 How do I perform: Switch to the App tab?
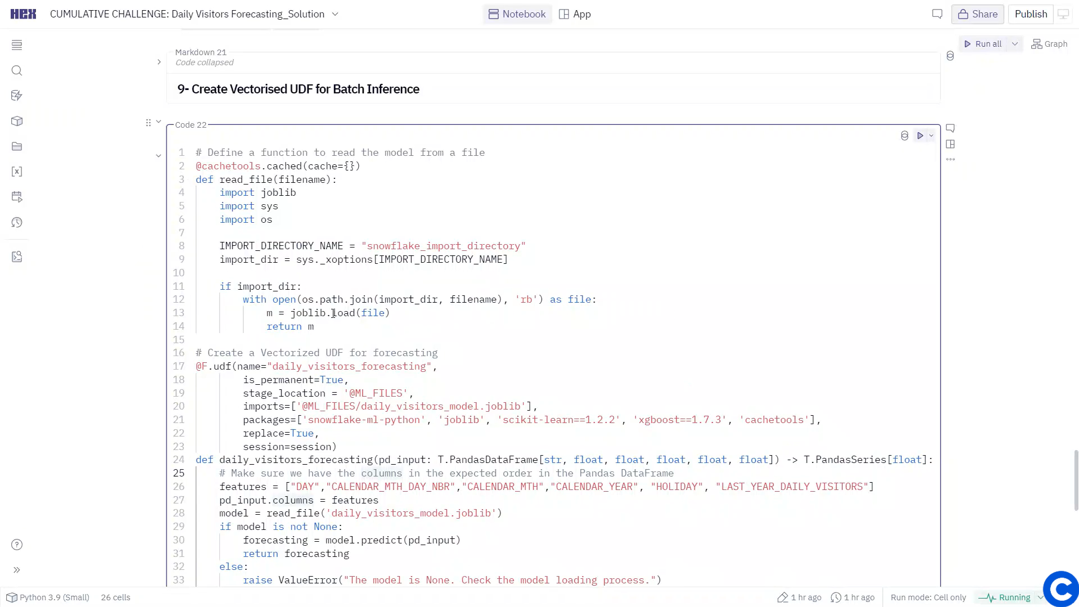pos(575,14)
